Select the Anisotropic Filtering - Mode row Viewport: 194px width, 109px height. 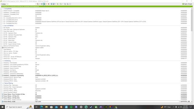coord(96,89)
